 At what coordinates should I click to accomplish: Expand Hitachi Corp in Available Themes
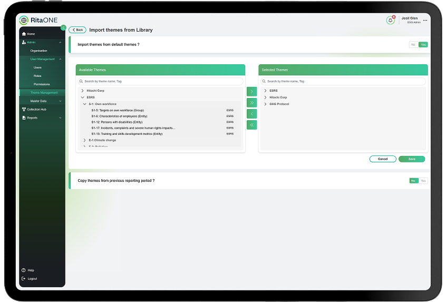pos(83,91)
